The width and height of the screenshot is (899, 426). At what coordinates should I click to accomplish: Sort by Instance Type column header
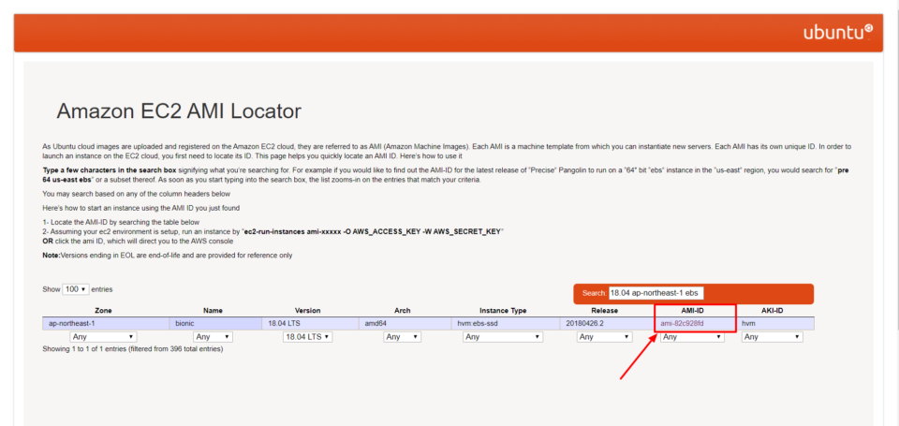[x=503, y=310]
